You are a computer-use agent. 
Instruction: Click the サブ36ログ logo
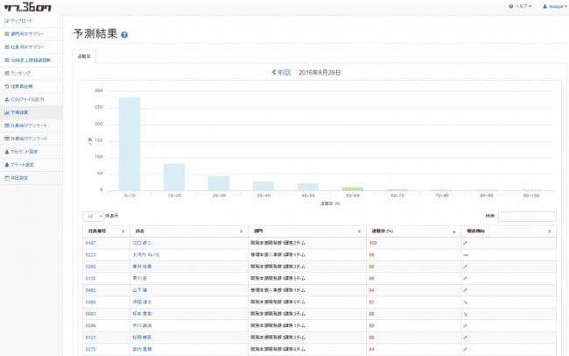[x=27, y=7]
